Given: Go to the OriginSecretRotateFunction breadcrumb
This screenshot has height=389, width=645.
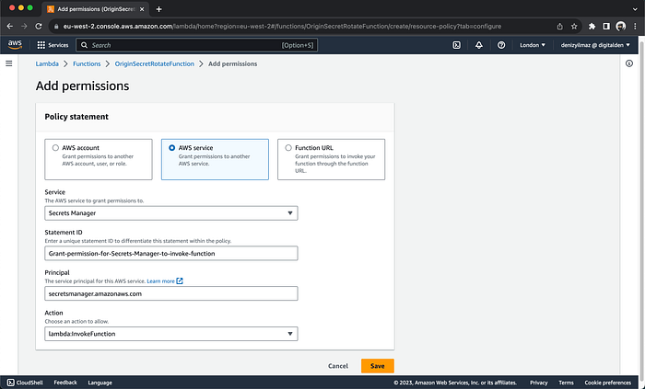Looking at the screenshot, I should pos(154,64).
